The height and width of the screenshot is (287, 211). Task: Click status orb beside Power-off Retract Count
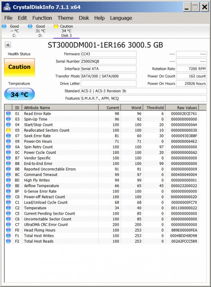coord(8,197)
